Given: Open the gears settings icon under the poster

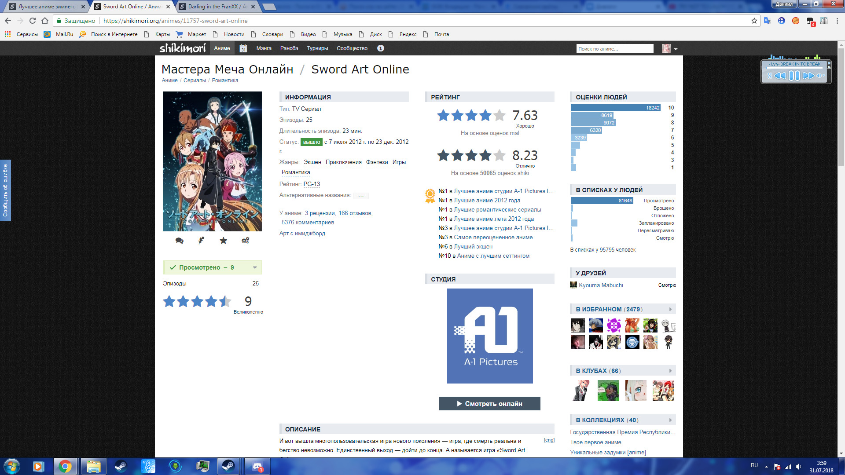Looking at the screenshot, I should pyautogui.click(x=246, y=241).
